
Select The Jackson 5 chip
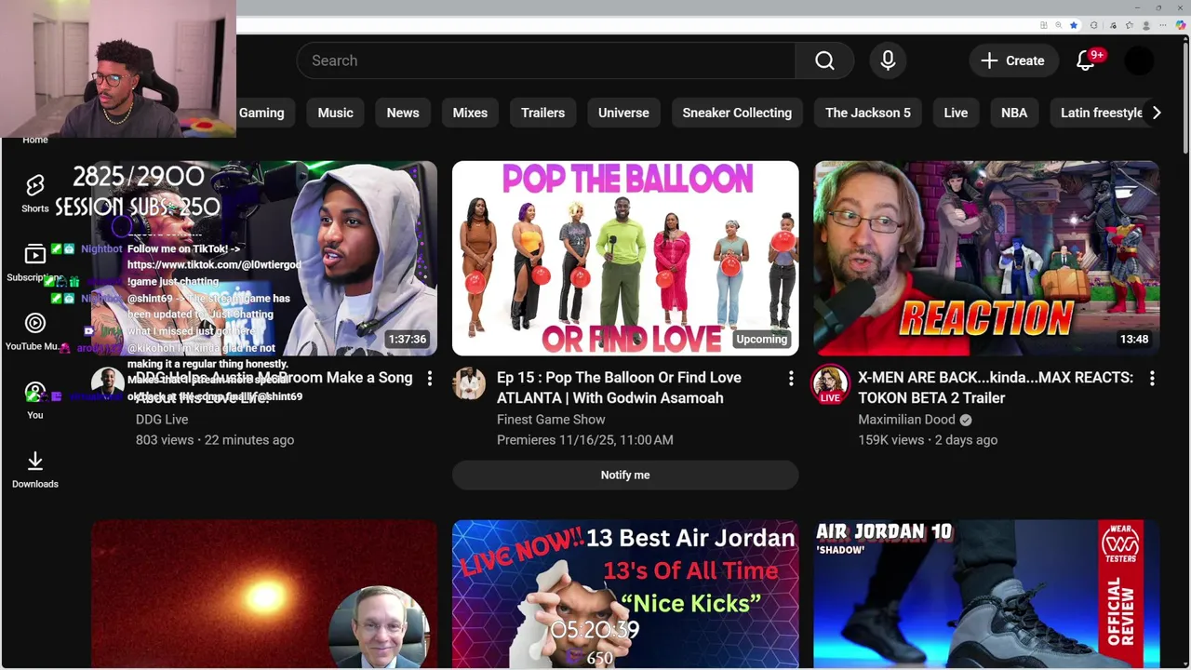coord(868,113)
